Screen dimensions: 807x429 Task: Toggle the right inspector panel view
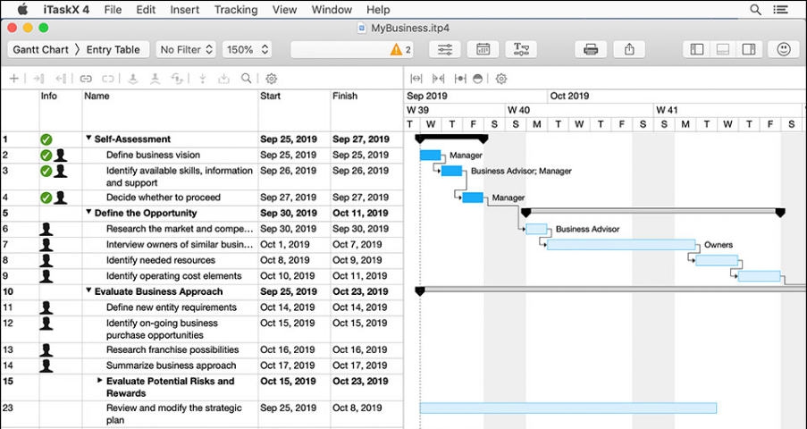(x=749, y=49)
